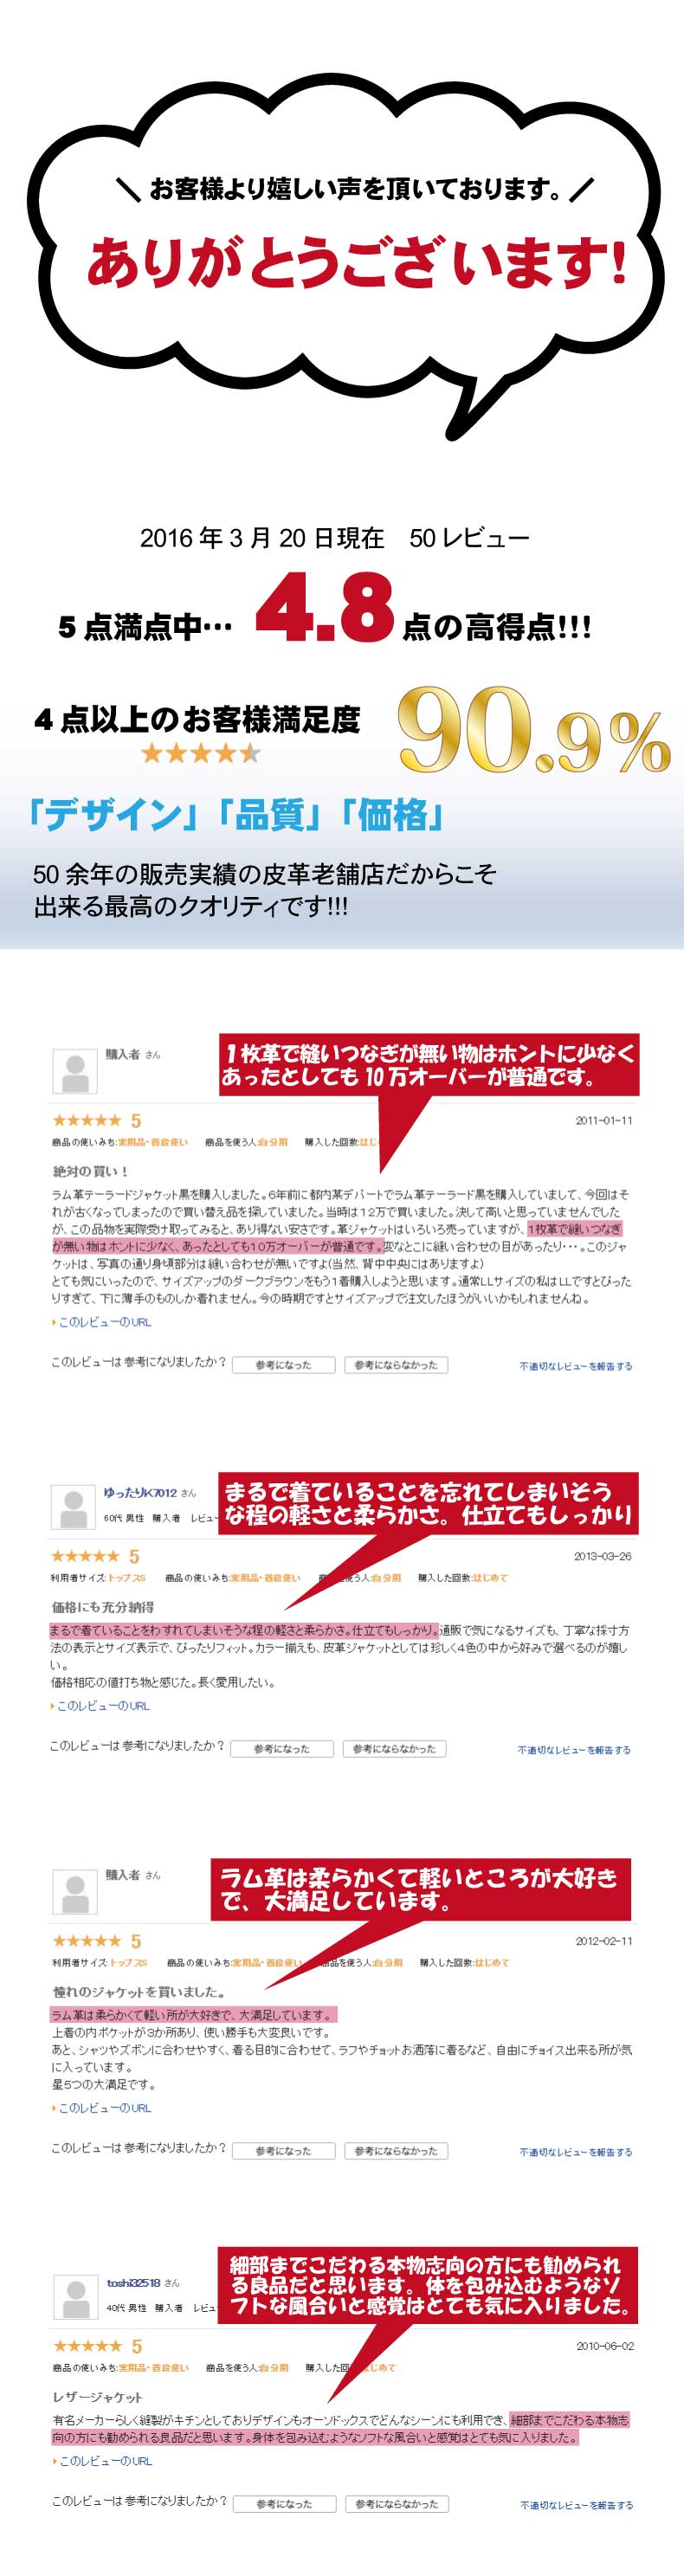Screen dimensions: 684x2576
Task: Open the ゆったりK7012 reviewer name link
Action: [141, 1493]
